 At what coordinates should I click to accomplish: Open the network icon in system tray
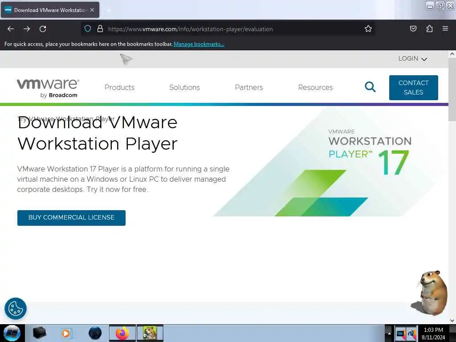click(412, 334)
